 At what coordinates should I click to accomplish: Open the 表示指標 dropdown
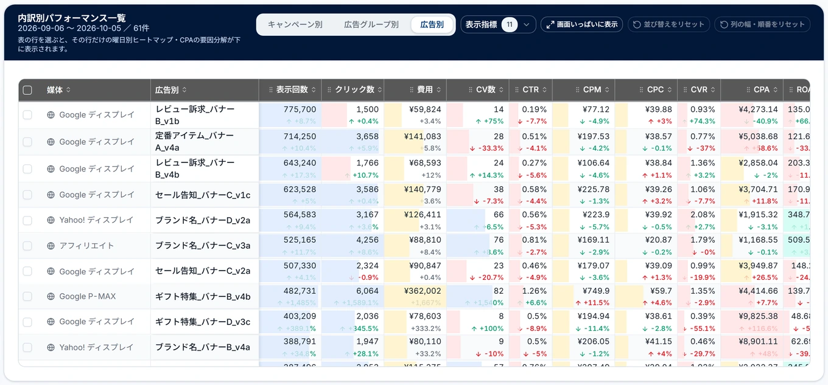(x=498, y=25)
